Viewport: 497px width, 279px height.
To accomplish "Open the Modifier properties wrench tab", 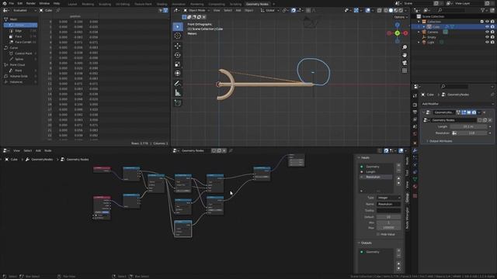I will click(415, 150).
